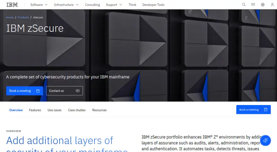The height and width of the screenshot is (152, 277).
Task: Switch to the Case studies tab
Action: (77, 110)
